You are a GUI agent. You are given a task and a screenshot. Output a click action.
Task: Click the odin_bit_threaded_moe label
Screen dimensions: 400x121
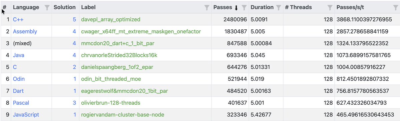coord(111,79)
